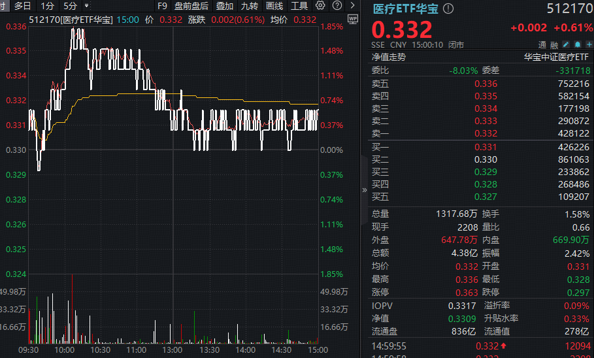This screenshot has height=358, width=594.
Task: Click the info icon beside 医疗ETF华宝
Action: (x=448, y=9)
